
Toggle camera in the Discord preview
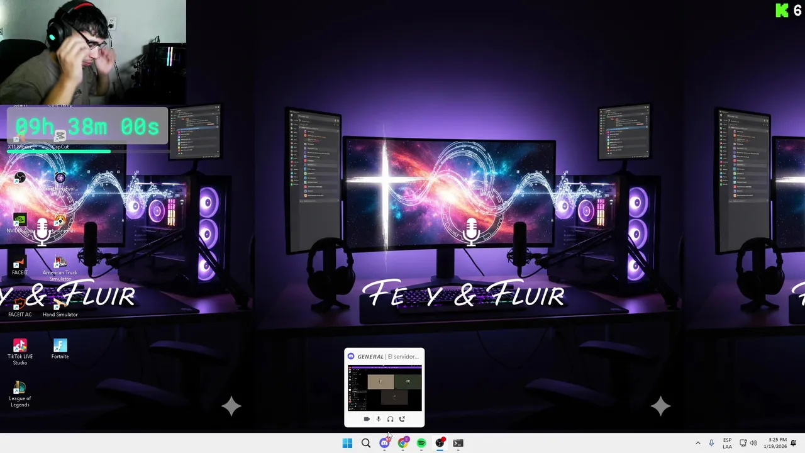[367, 419]
